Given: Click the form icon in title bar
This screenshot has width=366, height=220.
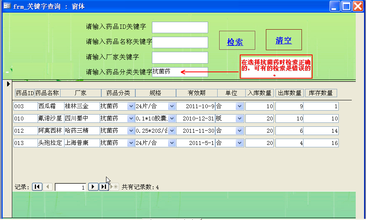Looking at the screenshot, I should [x=7, y=6].
